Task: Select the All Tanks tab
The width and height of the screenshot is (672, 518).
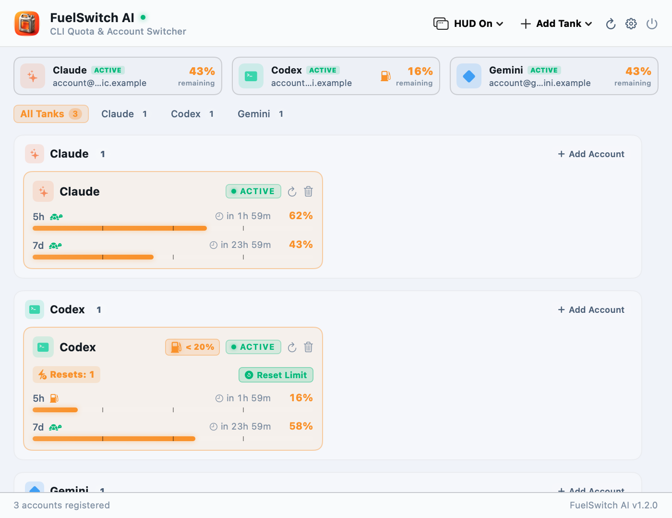Action: (51, 114)
